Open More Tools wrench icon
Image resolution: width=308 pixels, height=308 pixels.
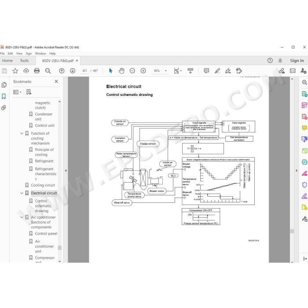304,219
